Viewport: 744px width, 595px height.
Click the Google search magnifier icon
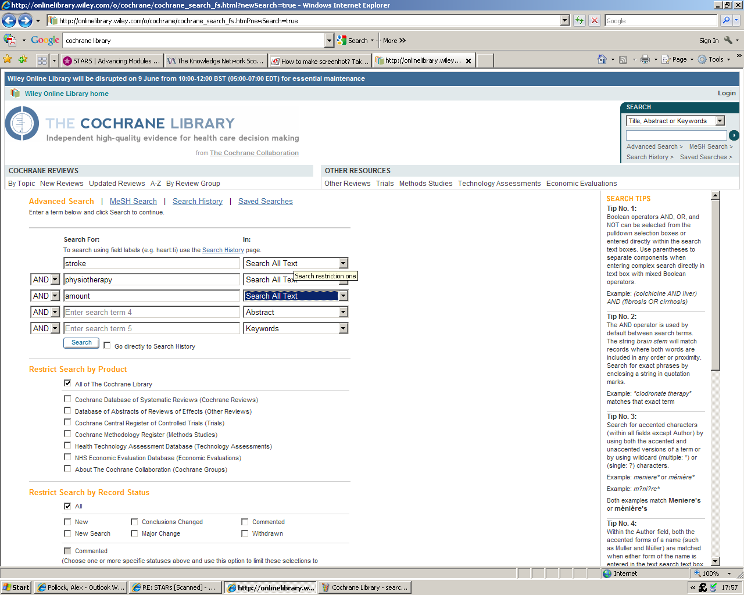726,20
